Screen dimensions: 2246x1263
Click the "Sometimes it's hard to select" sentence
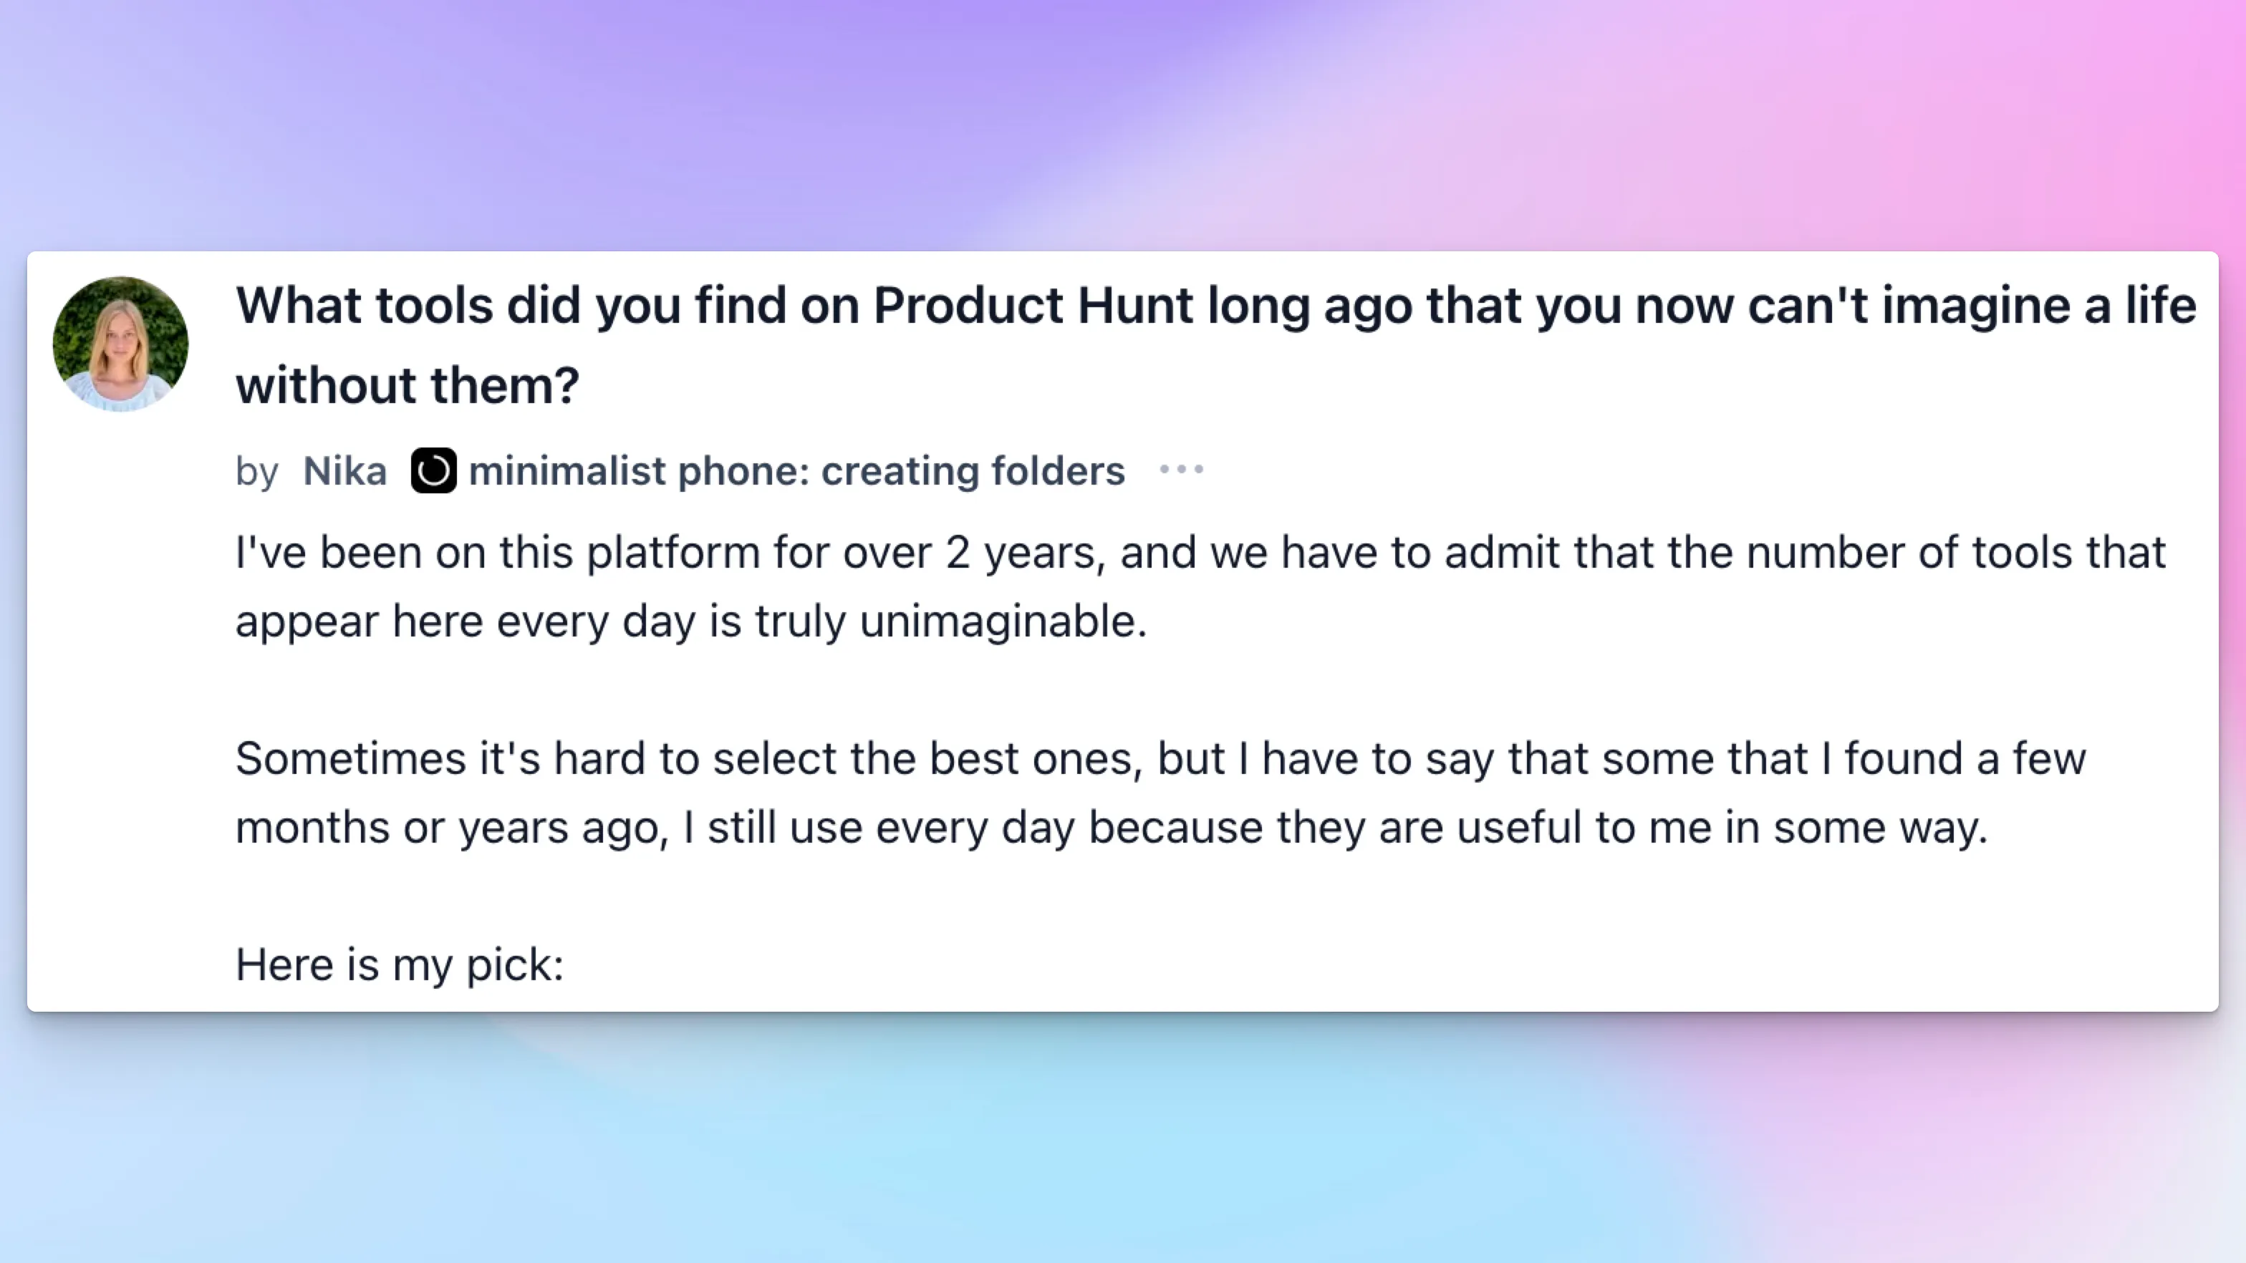[1160, 793]
